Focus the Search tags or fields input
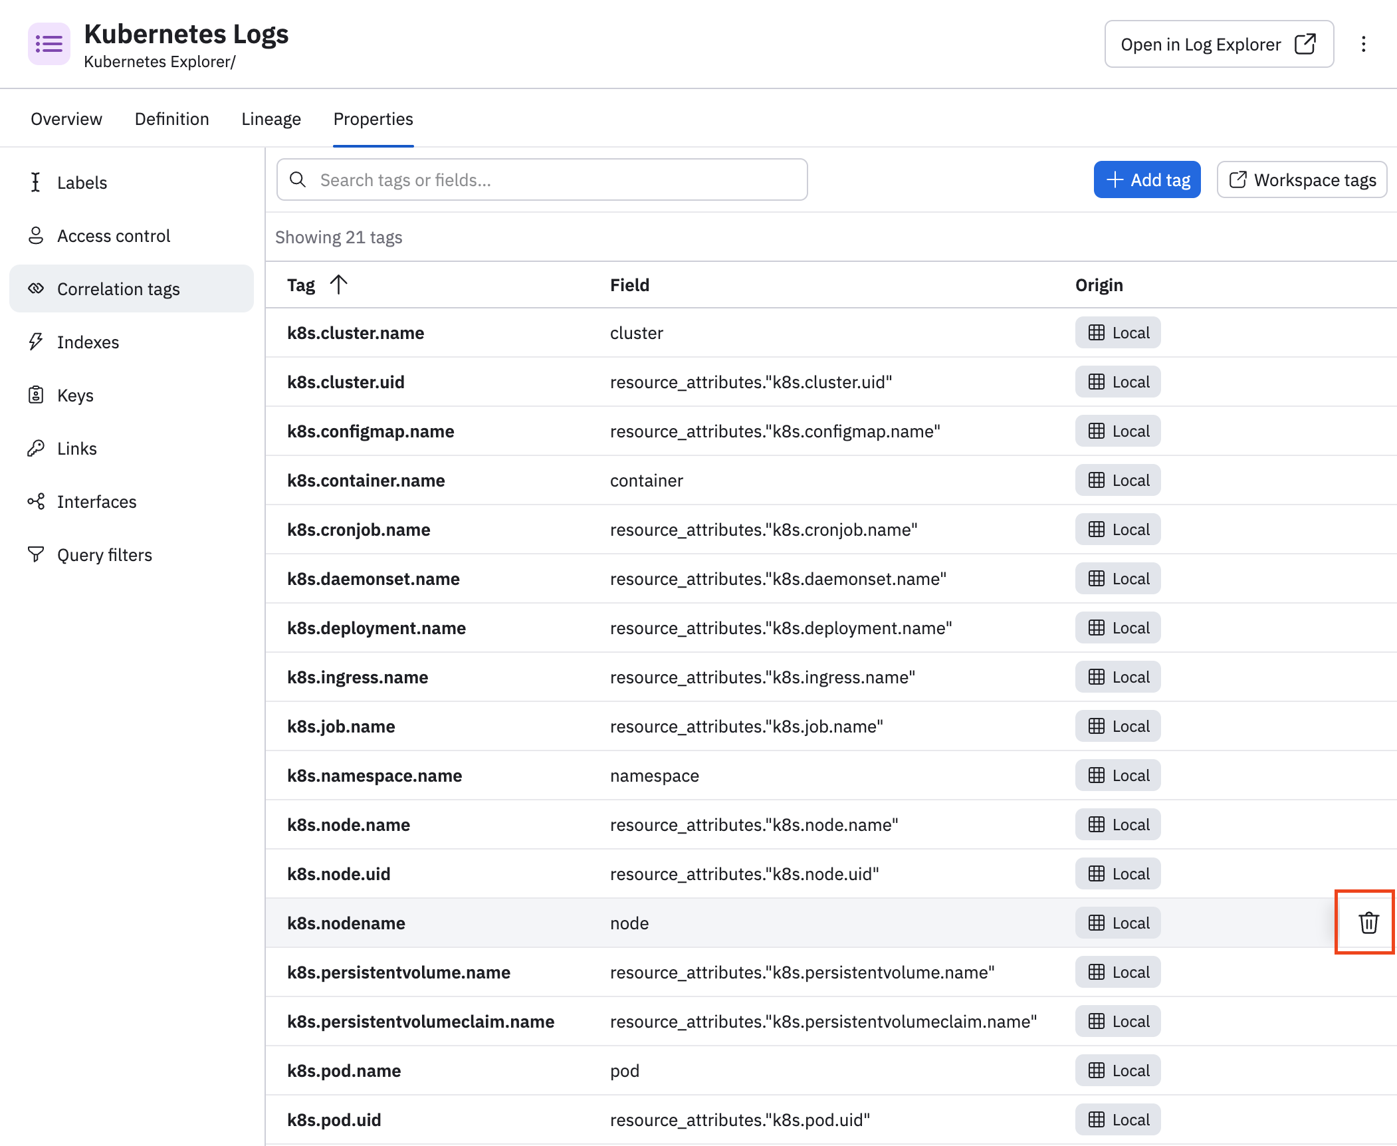The width and height of the screenshot is (1397, 1146). tap(542, 179)
